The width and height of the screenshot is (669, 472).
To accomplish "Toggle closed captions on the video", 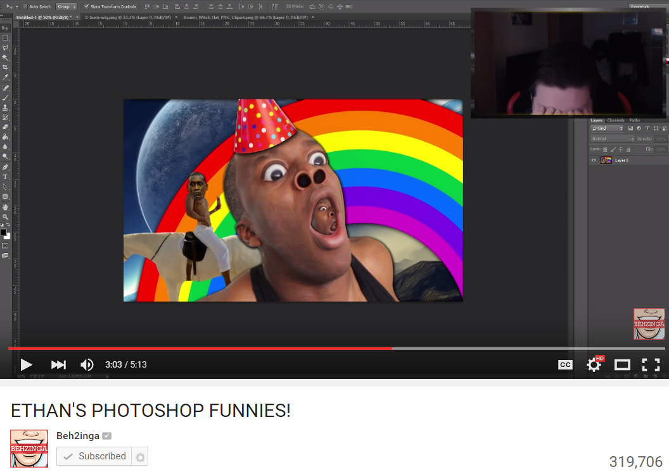I will pos(565,364).
